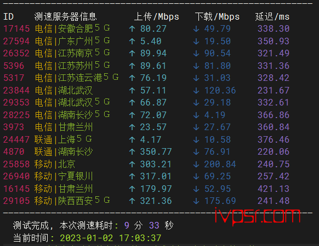Click the upload arrow next to 350.77

(132, 152)
